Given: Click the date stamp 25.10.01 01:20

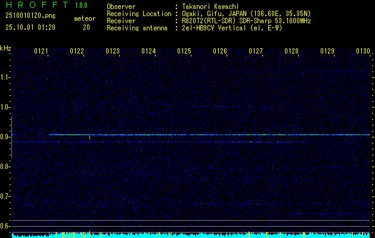Looking at the screenshot, I should click(30, 27).
